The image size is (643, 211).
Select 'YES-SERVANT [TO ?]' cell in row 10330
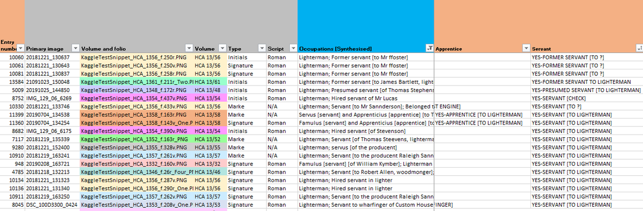(x=587, y=106)
